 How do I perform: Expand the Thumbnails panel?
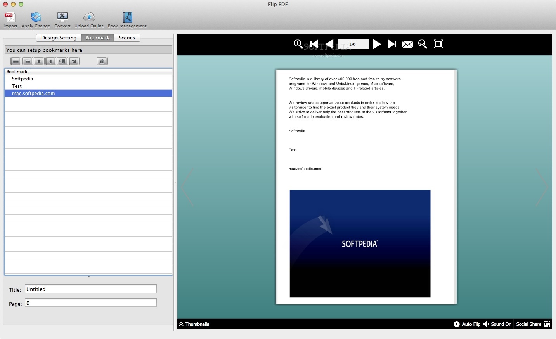194,324
